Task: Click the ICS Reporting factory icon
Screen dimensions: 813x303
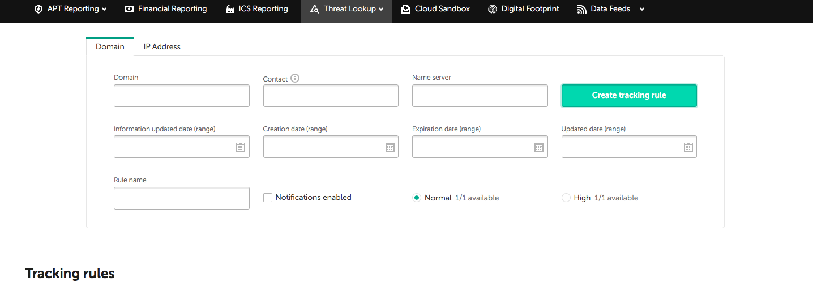Action: [x=230, y=9]
